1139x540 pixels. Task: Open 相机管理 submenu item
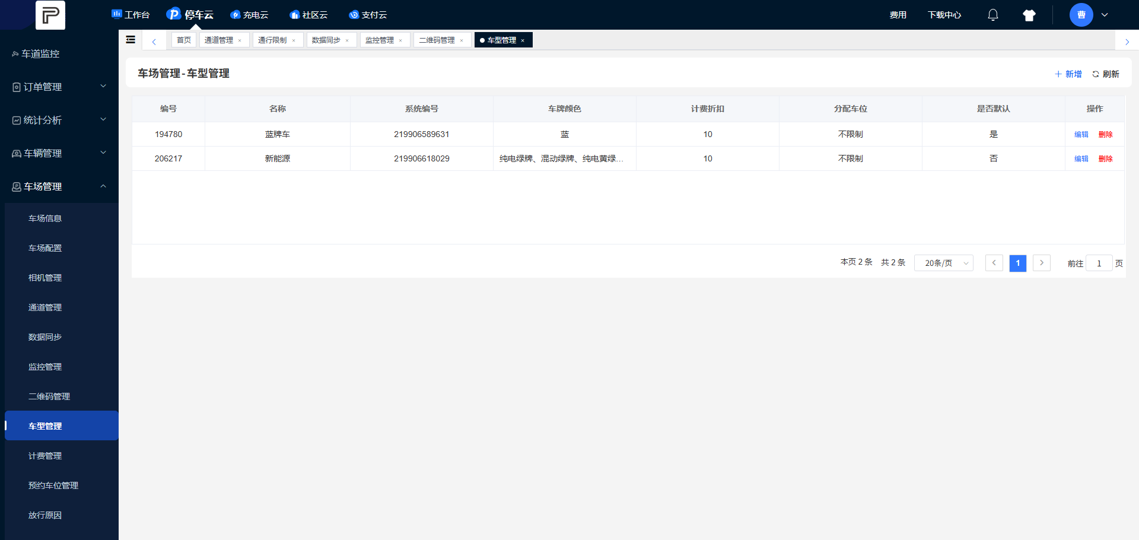pyautogui.click(x=62, y=278)
